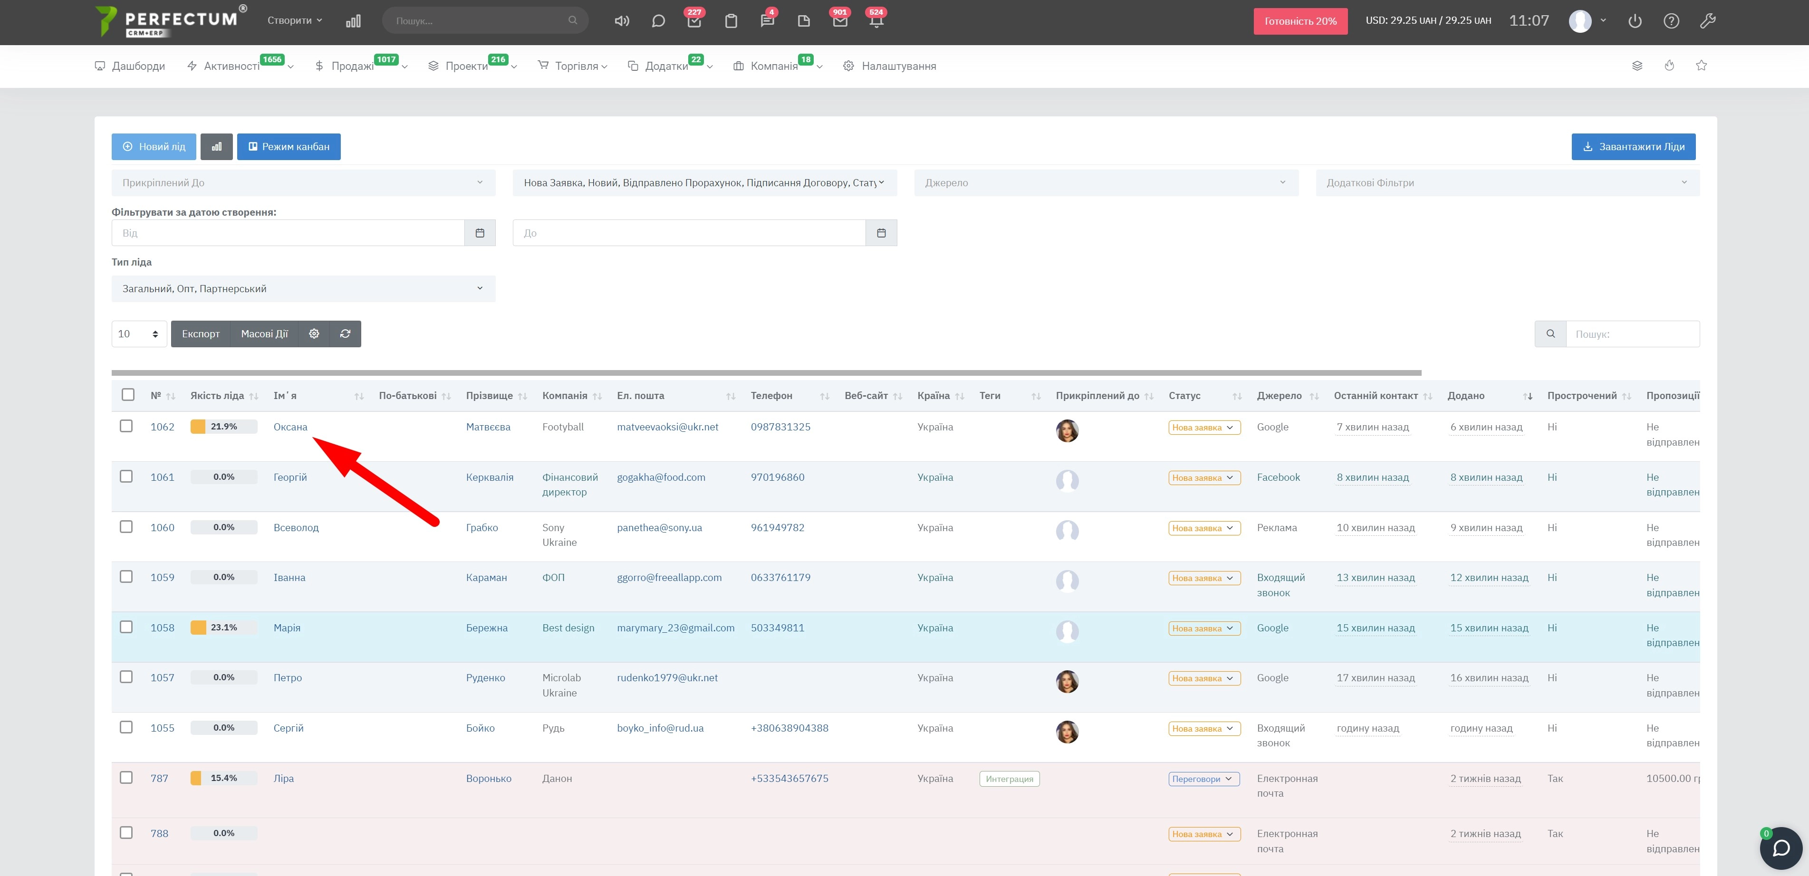
Task: Click the power logout icon
Action: pyautogui.click(x=1635, y=21)
